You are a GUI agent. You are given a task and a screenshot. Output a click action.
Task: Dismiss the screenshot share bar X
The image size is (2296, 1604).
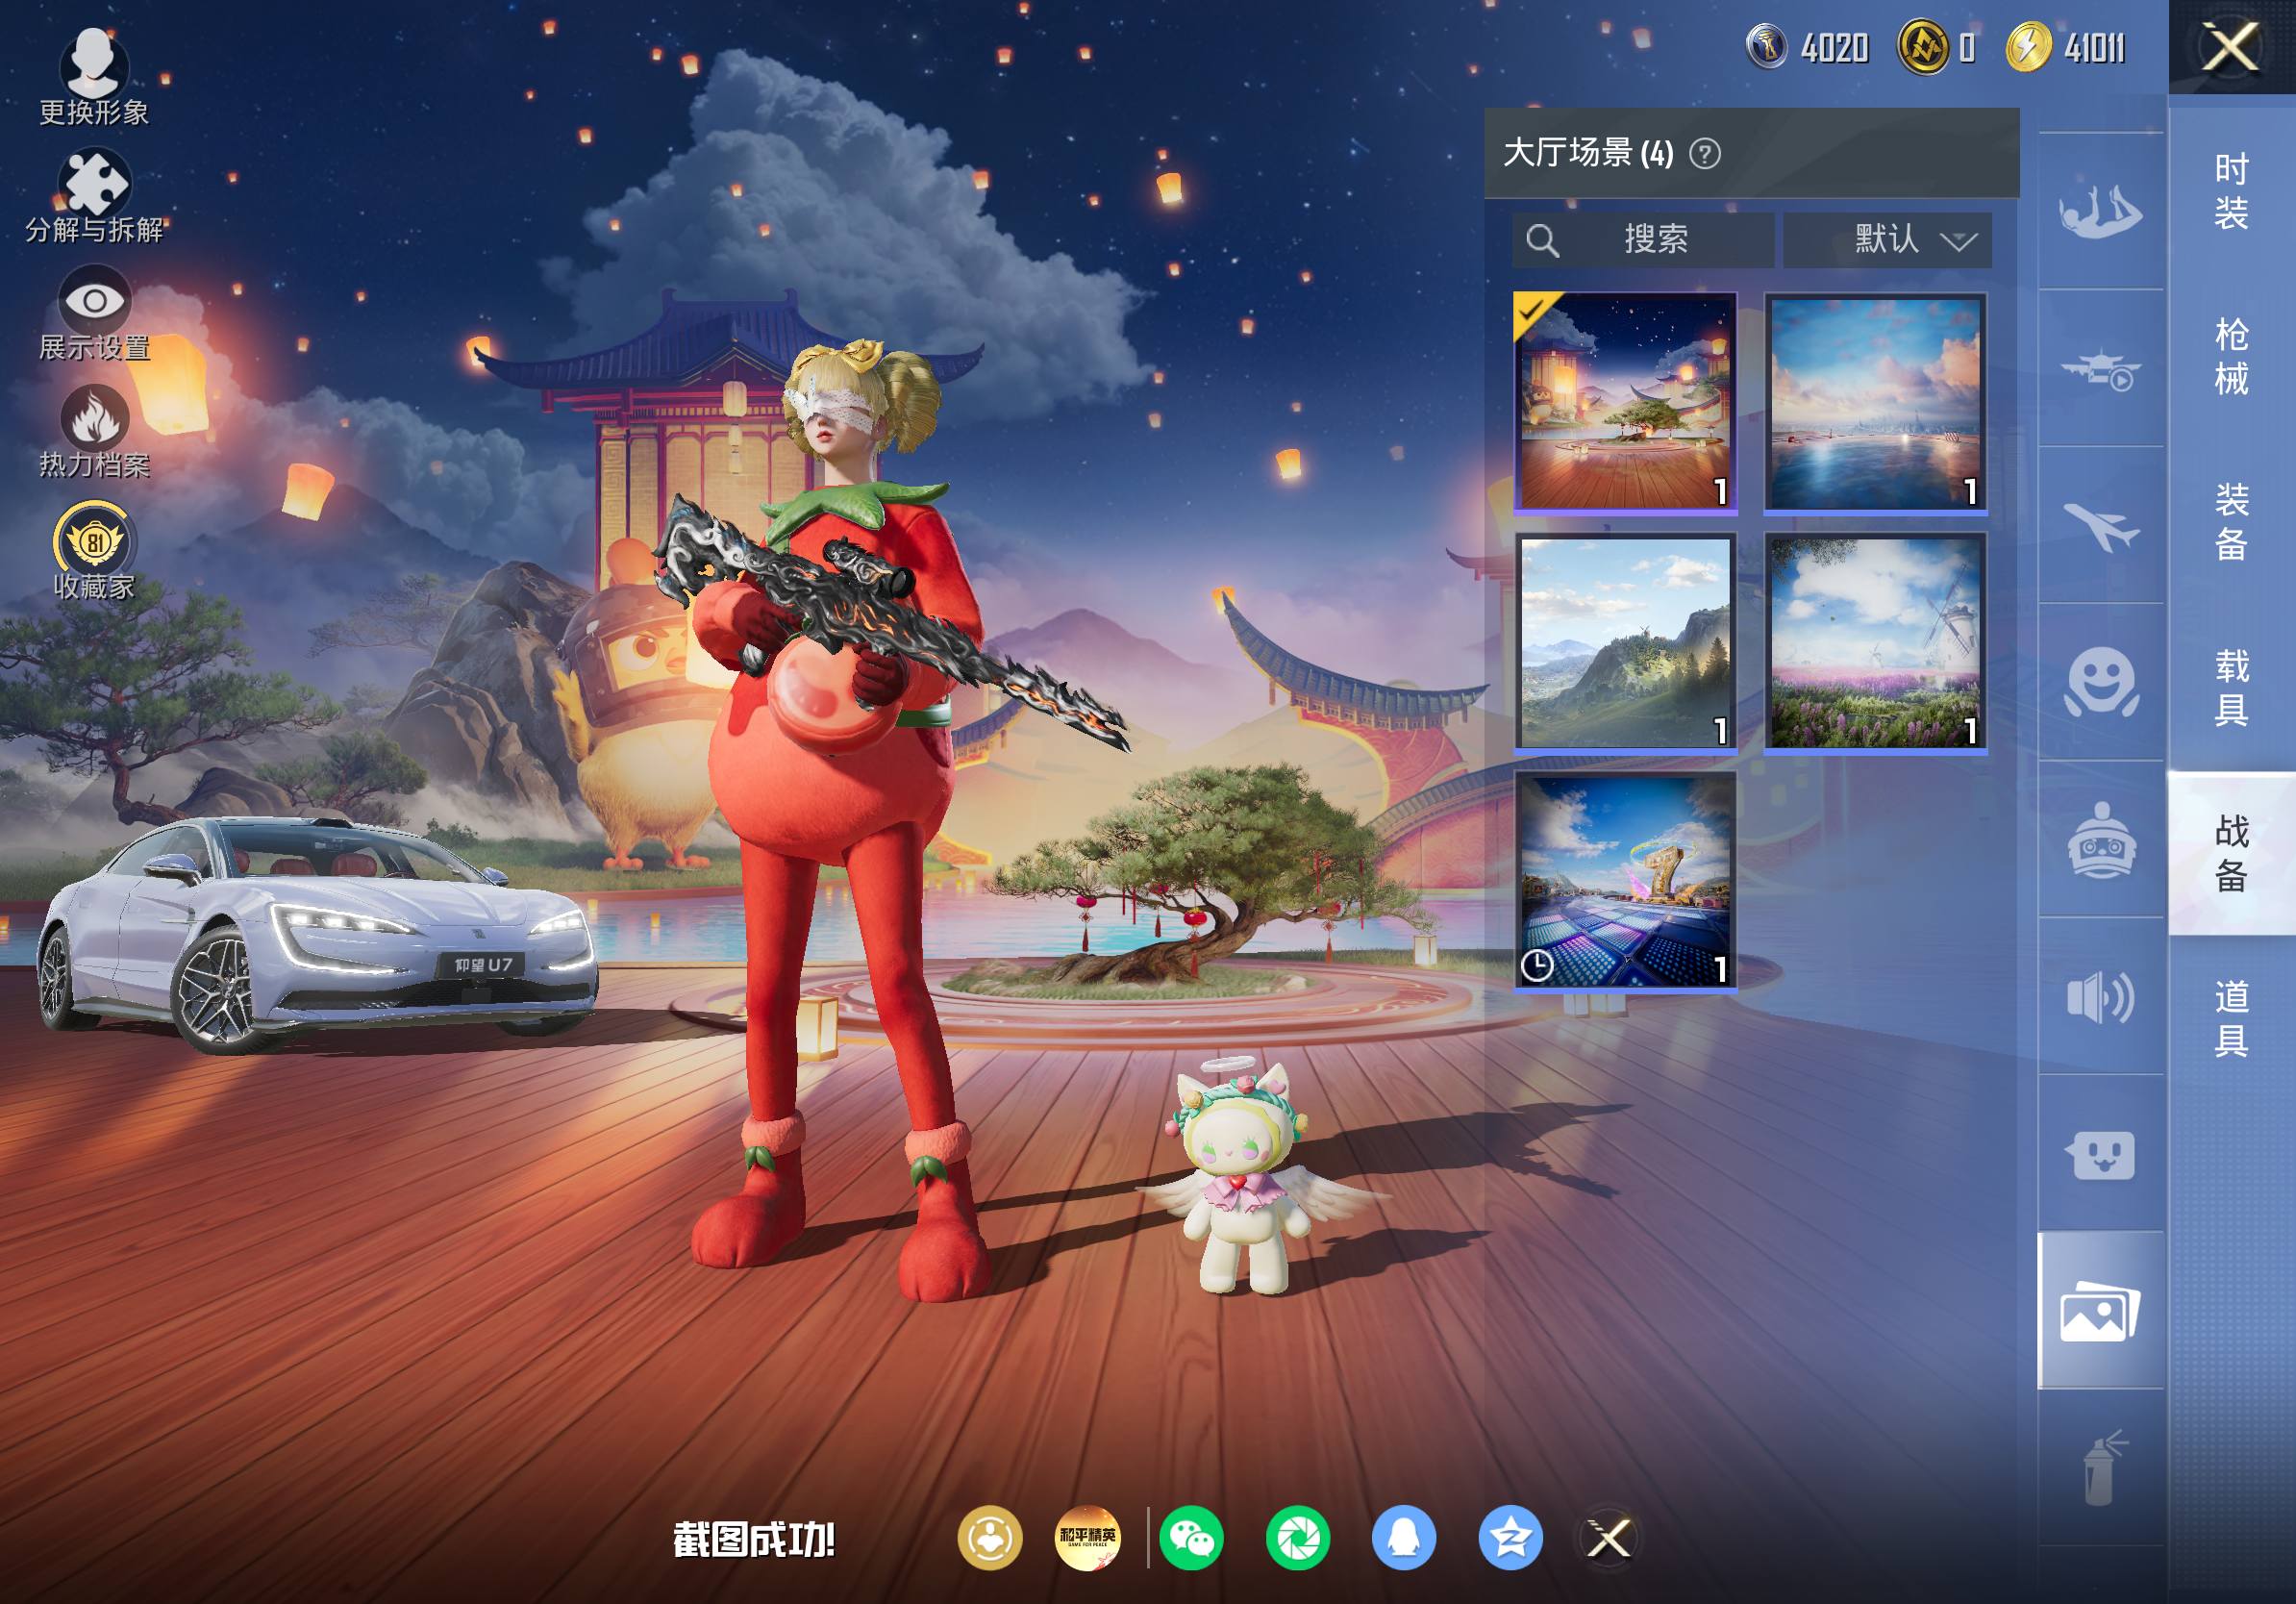(x=1609, y=1538)
